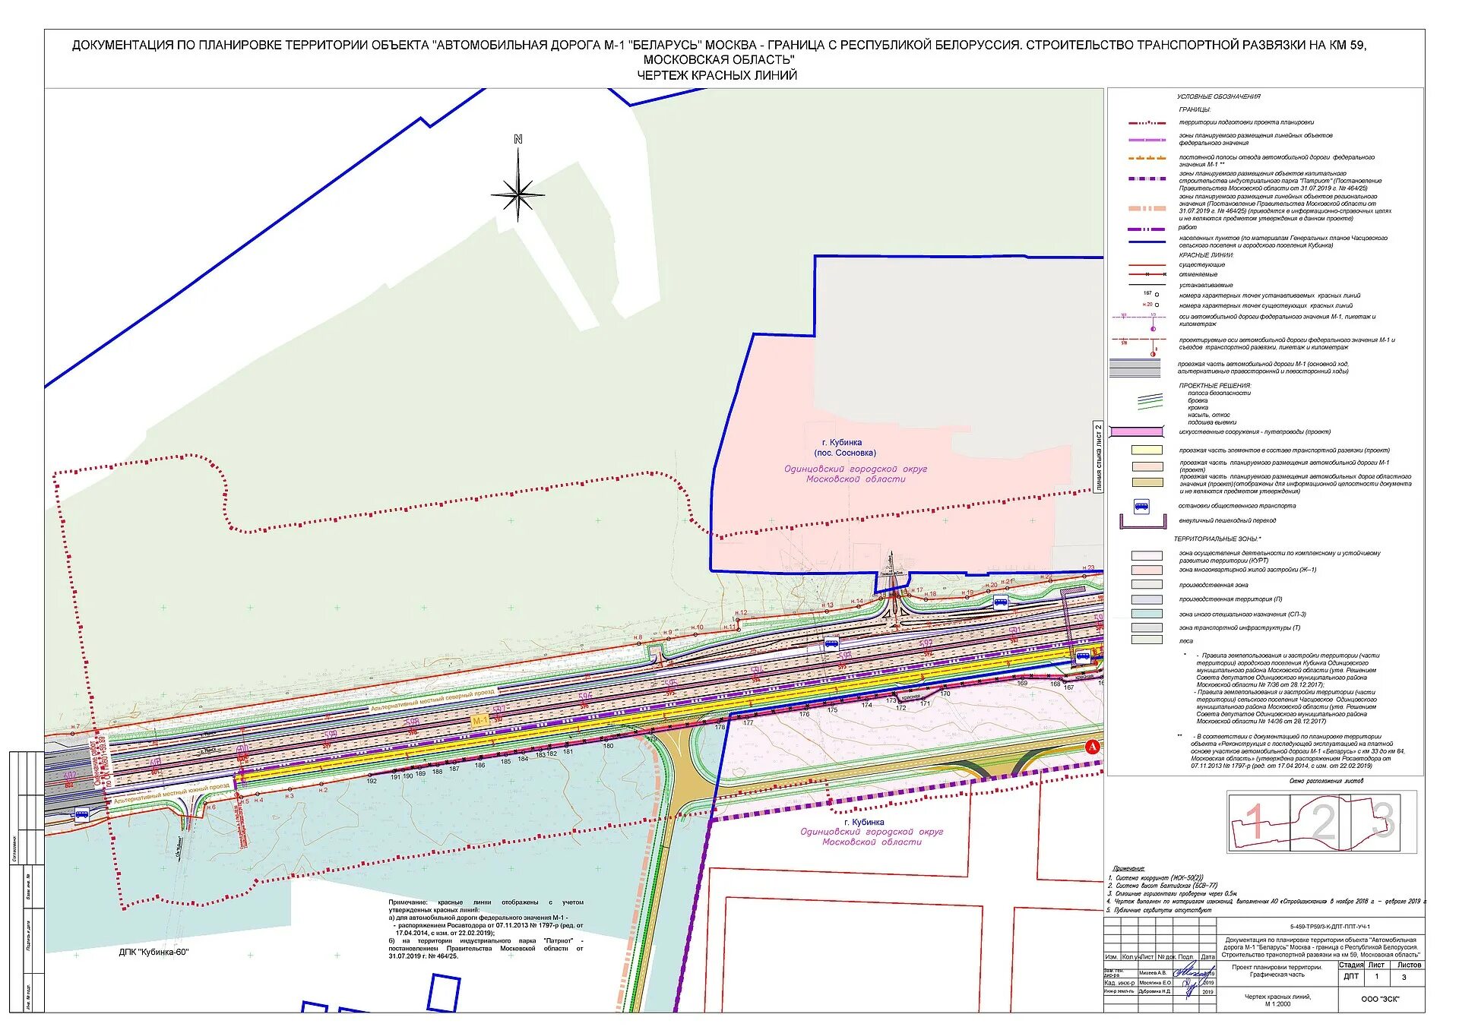Click the pink overpass swatch in the legend
1459x1030 pixels.
tap(1137, 431)
